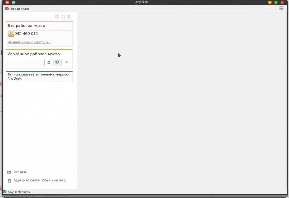
Task: Click the Это рабочее место heading
Action: click(x=26, y=26)
